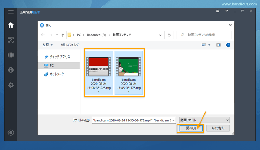Change view with the view mode icon

[204, 45]
